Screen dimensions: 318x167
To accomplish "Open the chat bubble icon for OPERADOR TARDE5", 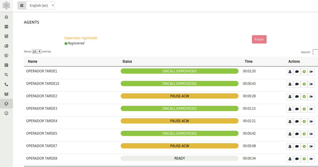I will 297,134.
